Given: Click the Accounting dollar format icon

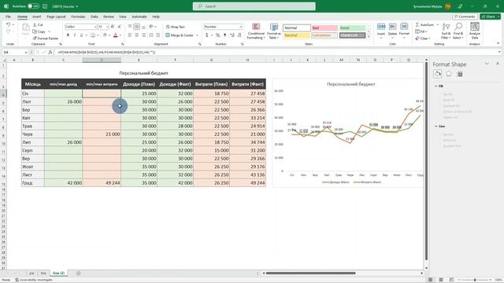Looking at the screenshot, I should coord(206,35).
